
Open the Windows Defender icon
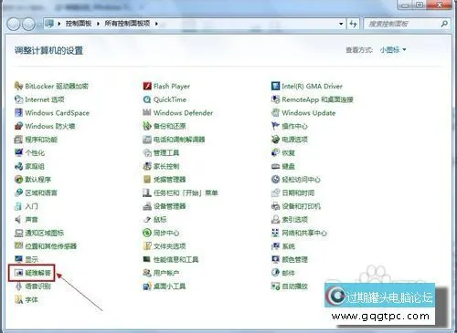point(147,112)
